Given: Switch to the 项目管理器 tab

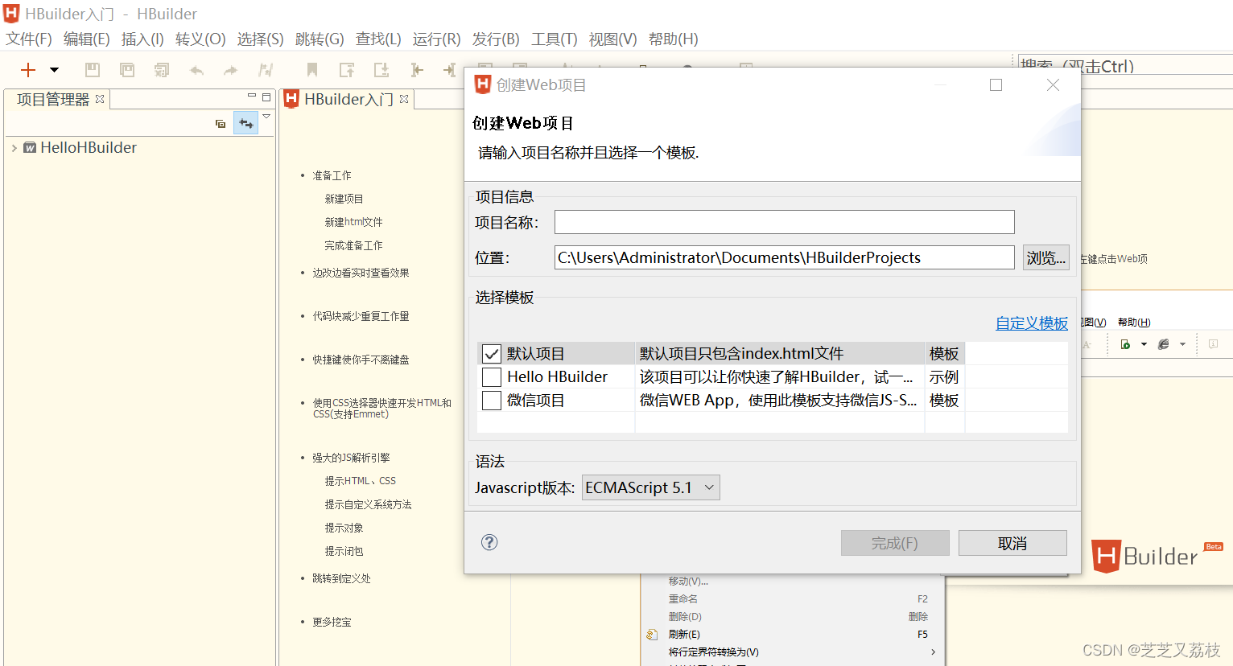Looking at the screenshot, I should pos(53,100).
